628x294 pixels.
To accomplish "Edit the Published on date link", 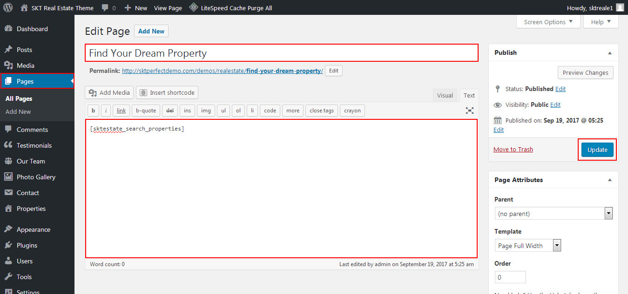I will [499, 130].
